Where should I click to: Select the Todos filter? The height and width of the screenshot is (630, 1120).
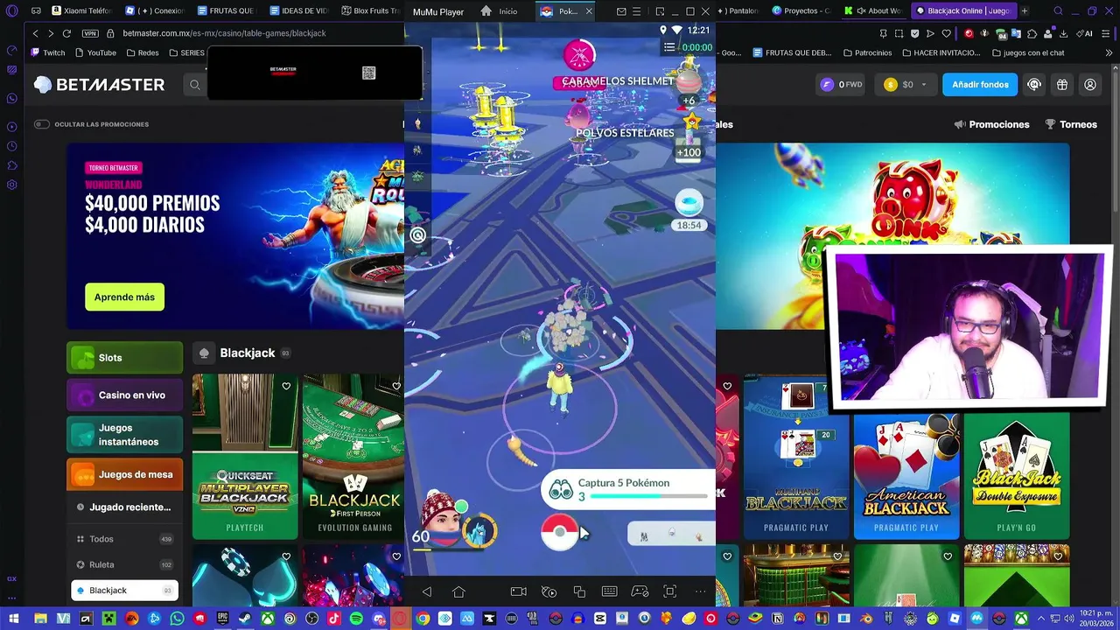coord(124,539)
